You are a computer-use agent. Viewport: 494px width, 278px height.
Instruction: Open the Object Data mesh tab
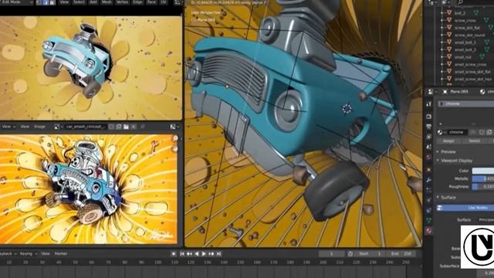429,221
